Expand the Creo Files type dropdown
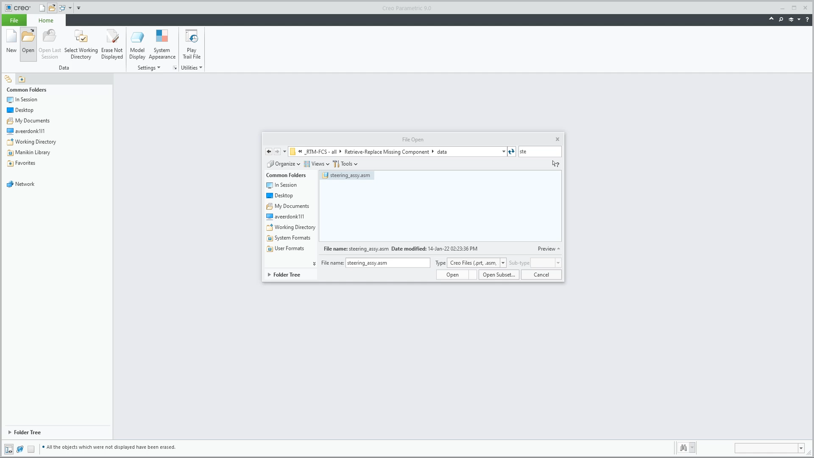The height and width of the screenshot is (458, 814). (x=503, y=263)
